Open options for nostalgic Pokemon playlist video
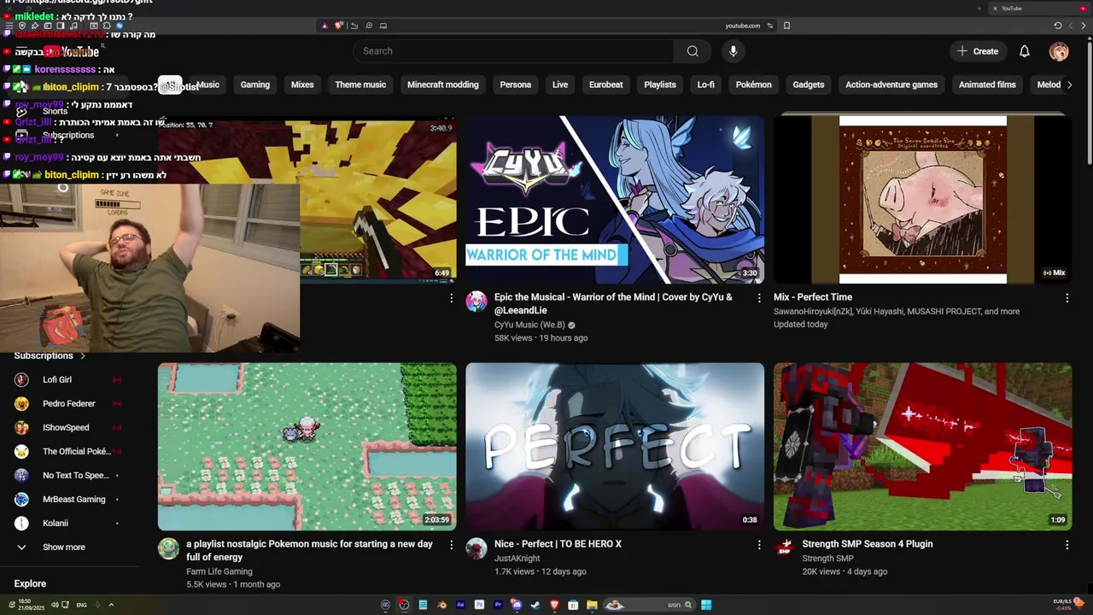 [x=452, y=544]
